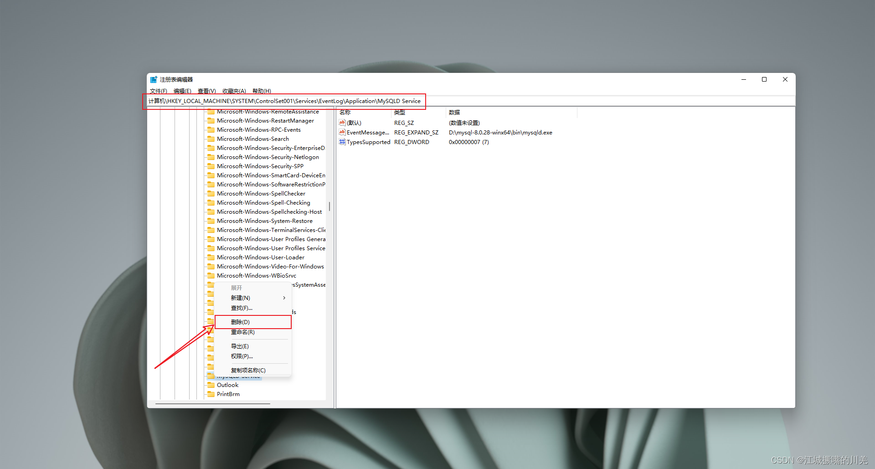Click the Registry Editor icon in the title bar
Image resolution: width=875 pixels, height=469 pixels.
[x=154, y=79]
